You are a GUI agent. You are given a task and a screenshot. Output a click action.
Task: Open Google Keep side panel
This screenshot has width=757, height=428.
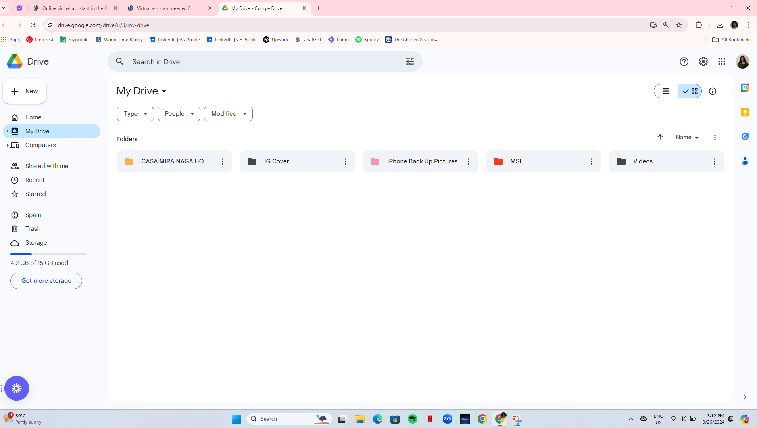[x=745, y=112]
